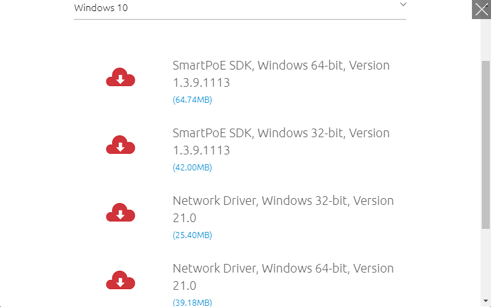Open SmartPoE SDK Windows 64-bit Version 1.3.9.1113 link
The width and height of the screenshot is (491, 307).
coord(281,74)
